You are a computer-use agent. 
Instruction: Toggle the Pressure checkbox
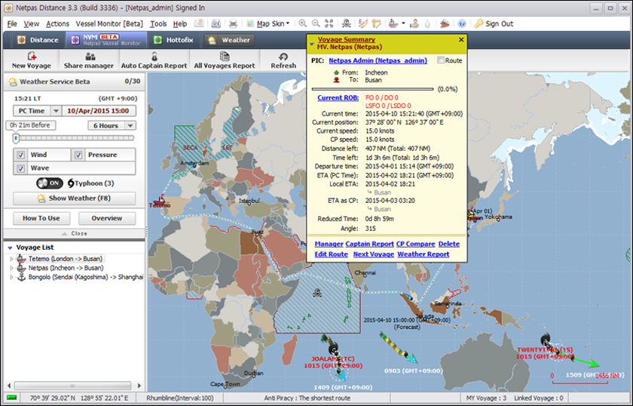tap(78, 155)
